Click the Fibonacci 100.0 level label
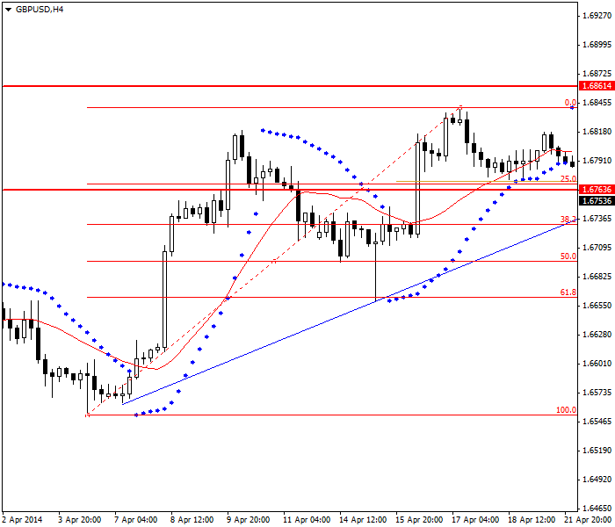The width and height of the screenshot is (615, 527). click(566, 410)
